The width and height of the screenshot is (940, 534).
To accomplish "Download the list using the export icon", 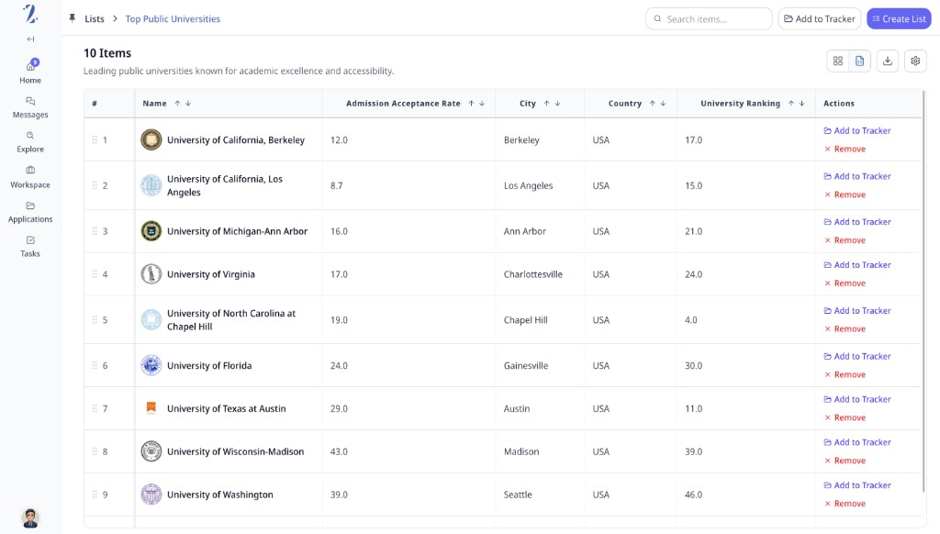I will click(x=887, y=61).
